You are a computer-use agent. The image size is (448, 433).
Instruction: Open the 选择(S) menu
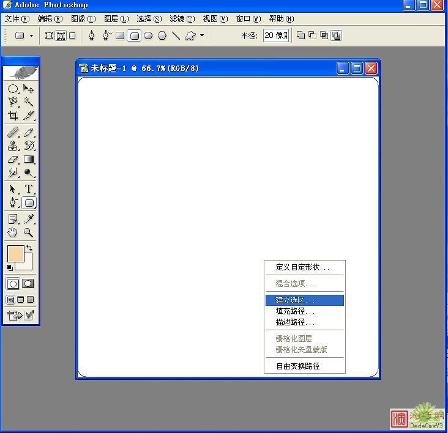tap(149, 19)
